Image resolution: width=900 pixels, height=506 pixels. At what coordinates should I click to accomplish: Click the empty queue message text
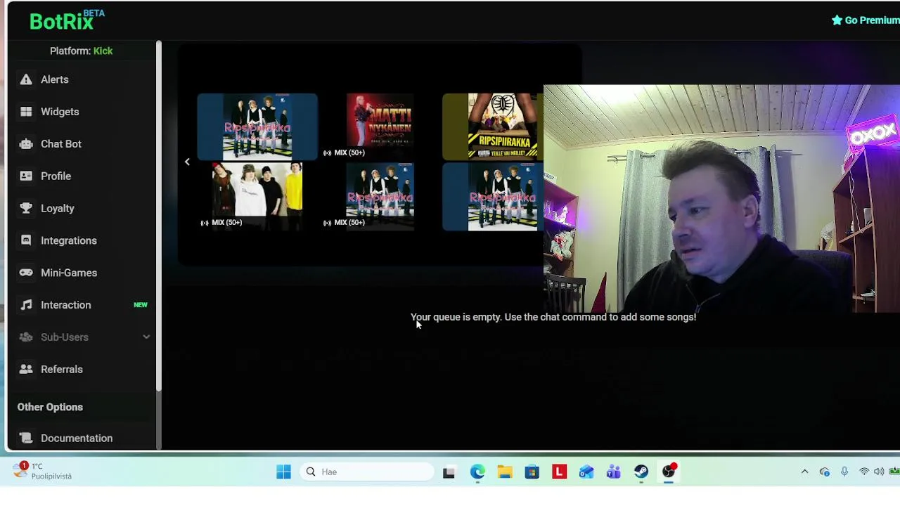click(553, 317)
